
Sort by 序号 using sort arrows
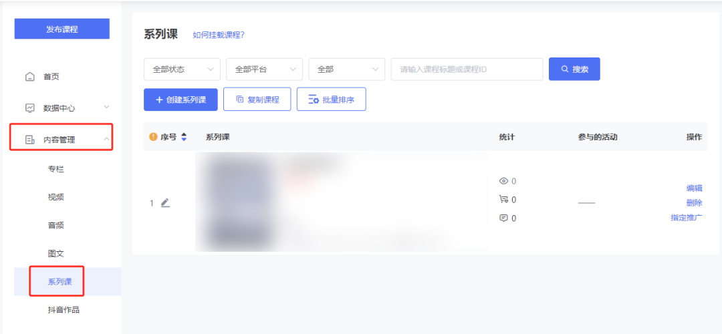tap(185, 137)
